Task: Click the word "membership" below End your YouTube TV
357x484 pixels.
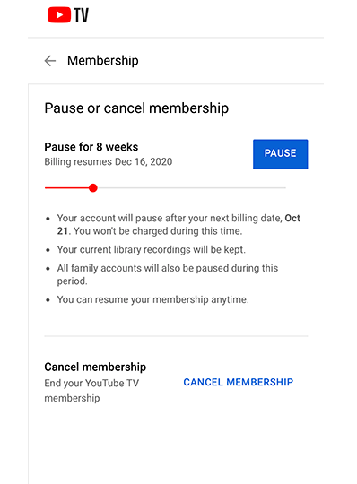Action: (72, 398)
